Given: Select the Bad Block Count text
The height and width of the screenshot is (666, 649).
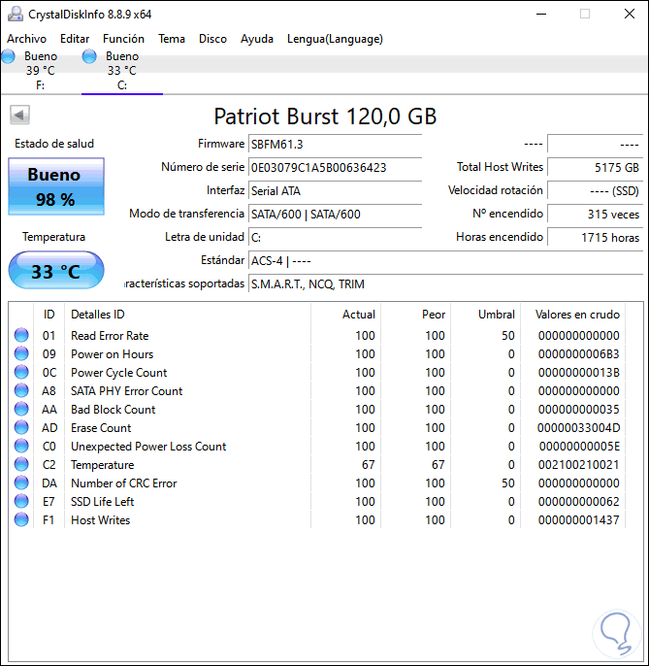Looking at the screenshot, I should [x=113, y=410].
